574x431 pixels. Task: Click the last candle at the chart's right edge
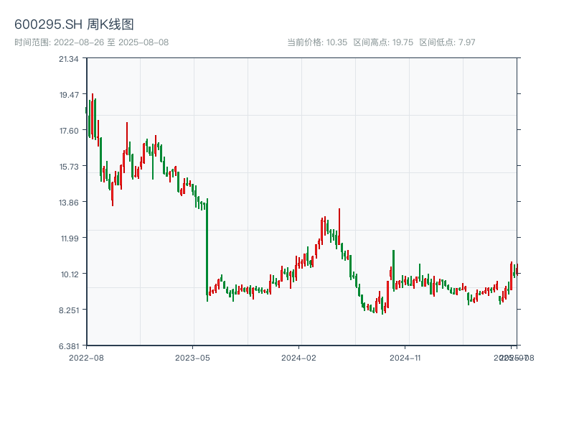[517, 270]
